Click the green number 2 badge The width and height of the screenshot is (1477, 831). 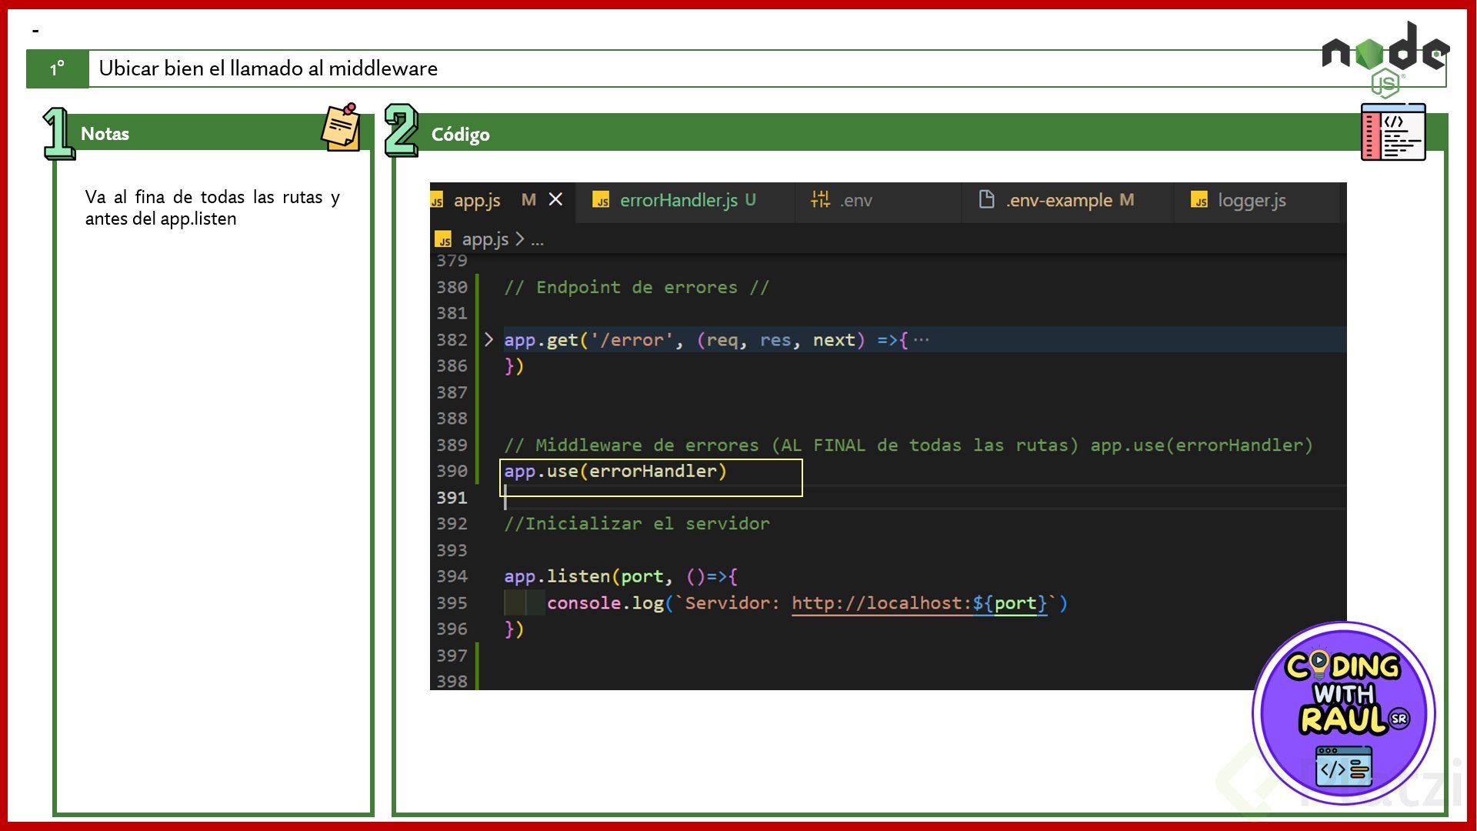(401, 131)
